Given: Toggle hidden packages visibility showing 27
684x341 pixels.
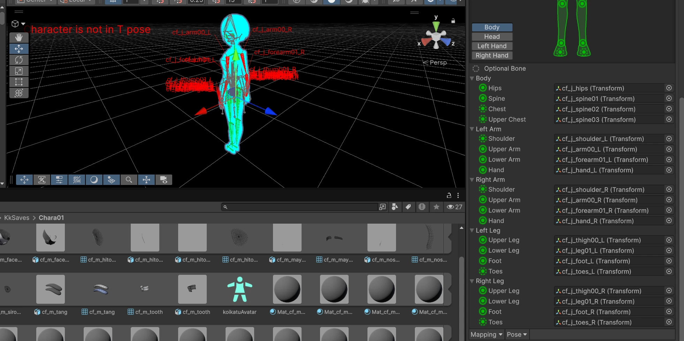Looking at the screenshot, I should tap(455, 207).
